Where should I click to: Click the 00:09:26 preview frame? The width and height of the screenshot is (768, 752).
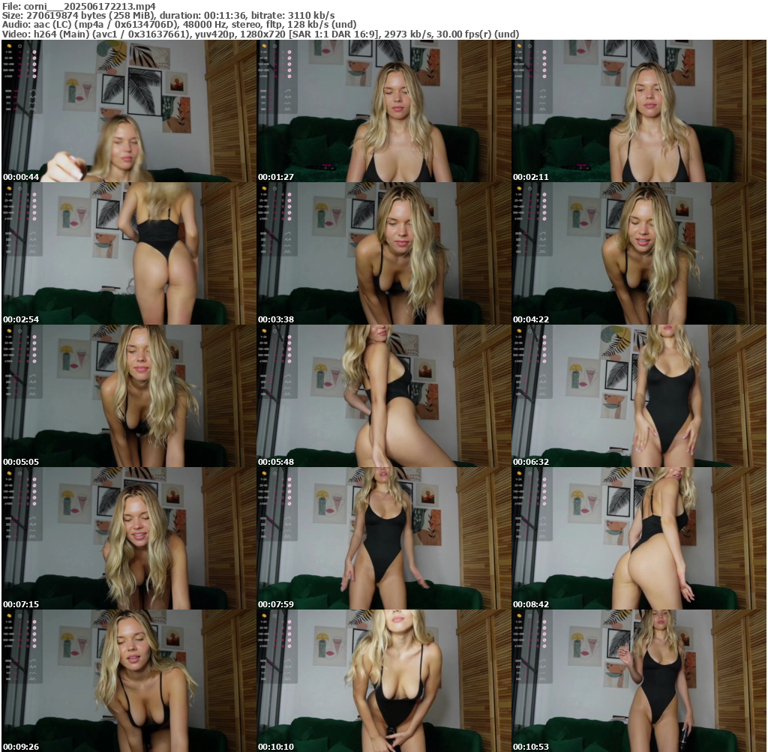(x=128, y=681)
